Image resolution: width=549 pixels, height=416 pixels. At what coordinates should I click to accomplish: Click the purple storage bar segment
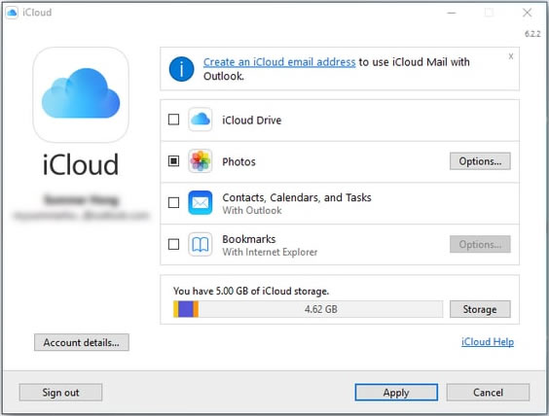tap(186, 309)
